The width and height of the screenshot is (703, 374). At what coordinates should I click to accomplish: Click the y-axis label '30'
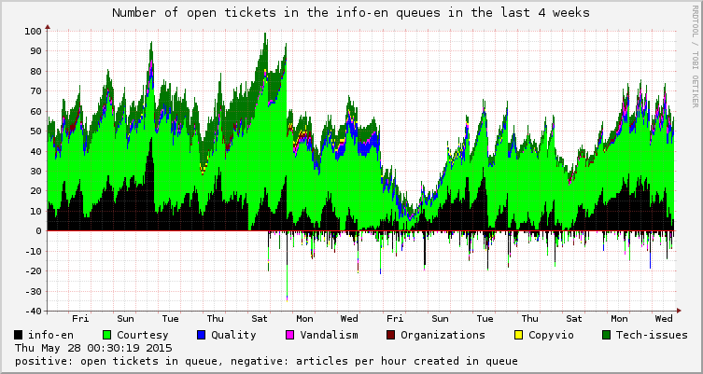pos(35,171)
